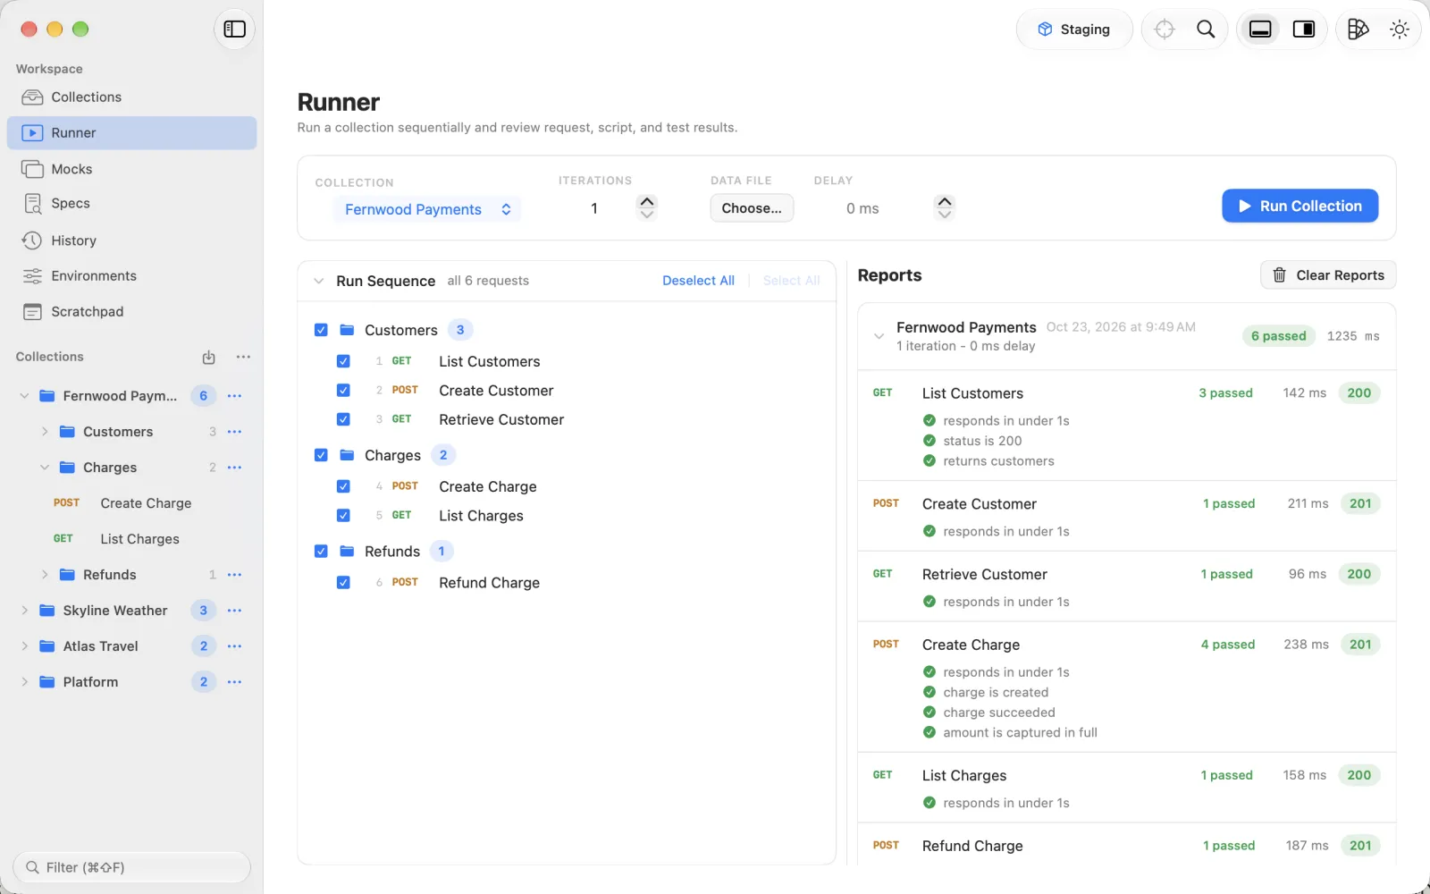The width and height of the screenshot is (1430, 894).
Task: Collapse the Run Sequence section
Action: [x=318, y=281]
